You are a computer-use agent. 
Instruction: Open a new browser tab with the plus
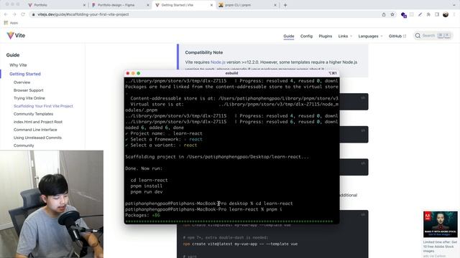click(x=285, y=5)
